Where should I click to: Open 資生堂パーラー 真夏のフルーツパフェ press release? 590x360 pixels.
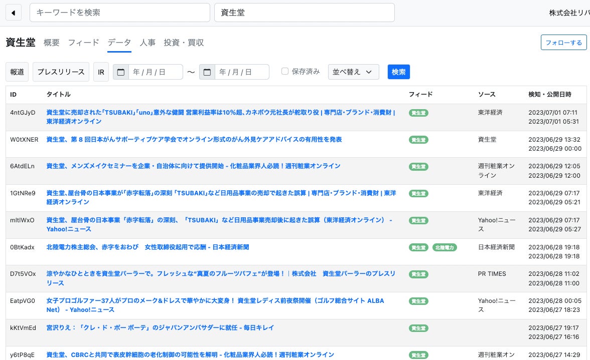pos(221,278)
